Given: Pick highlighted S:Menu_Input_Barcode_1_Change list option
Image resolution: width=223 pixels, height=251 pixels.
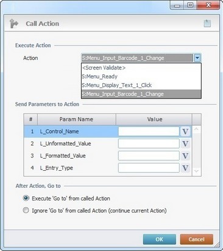Looking at the screenshot, I should click(141, 94).
